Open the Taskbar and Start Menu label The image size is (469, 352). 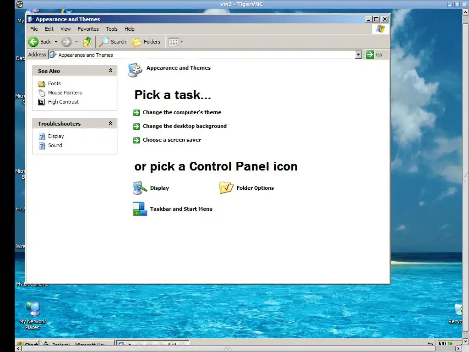click(181, 209)
